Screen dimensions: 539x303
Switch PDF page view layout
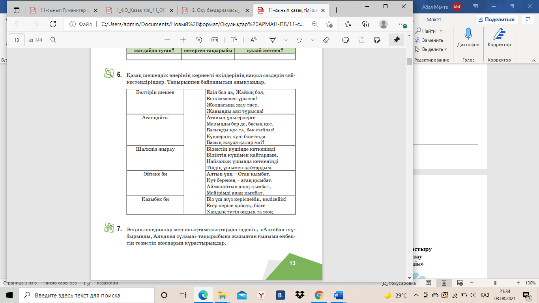[x=234, y=40]
